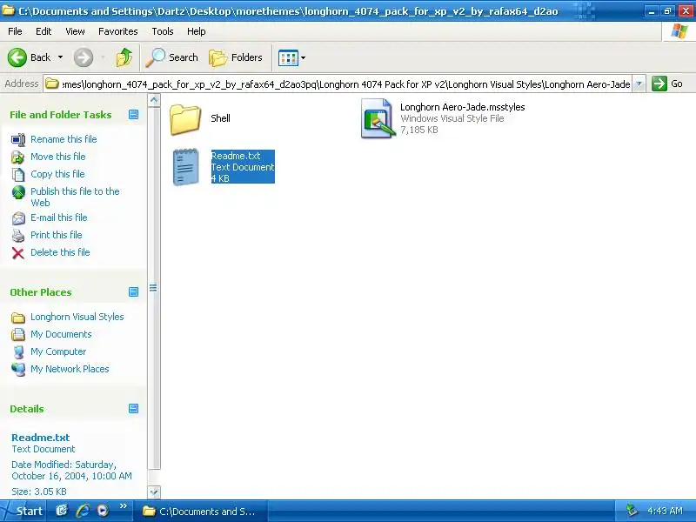
Task: Select the Shell folder icon
Action: [185, 119]
